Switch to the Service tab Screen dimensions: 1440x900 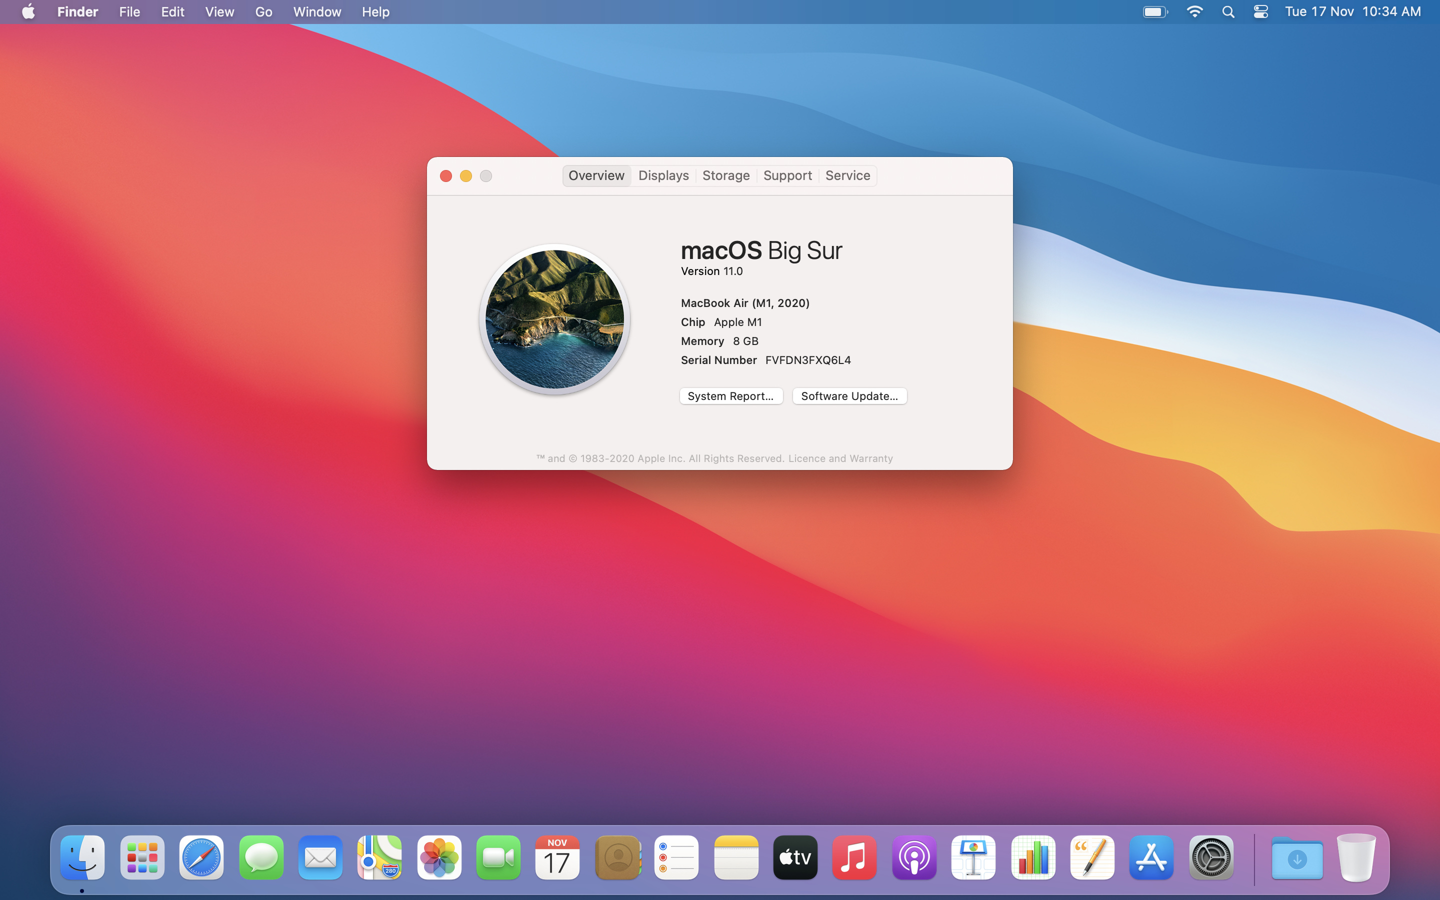click(847, 175)
